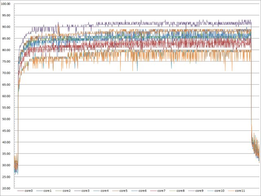
Task: Select the 35.00 y-axis label
Action: (7, 154)
